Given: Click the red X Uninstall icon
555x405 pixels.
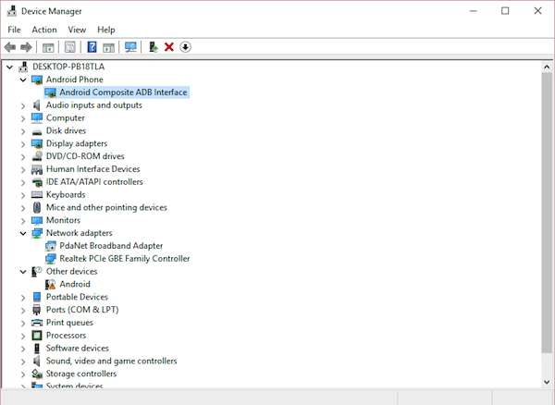Looking at the screenshot, I should pos(169,47).
